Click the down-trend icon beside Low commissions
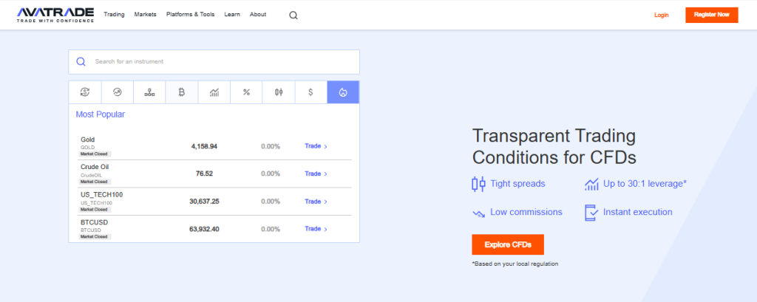 point(478,213)
